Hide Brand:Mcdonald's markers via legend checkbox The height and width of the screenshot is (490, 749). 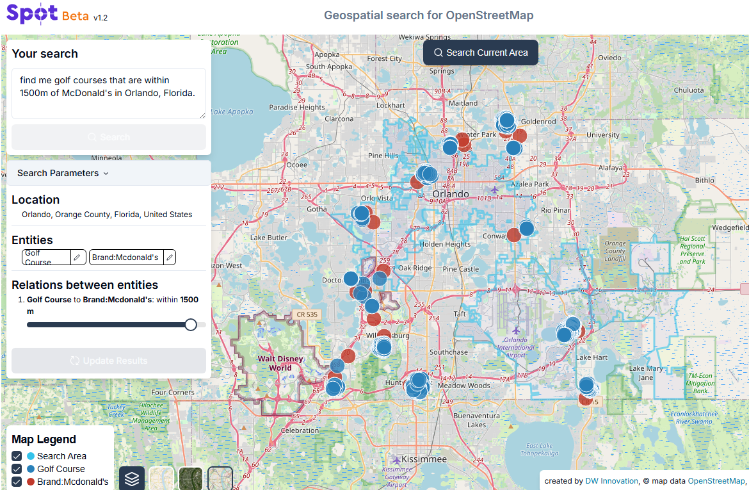[x=17, y=482]
